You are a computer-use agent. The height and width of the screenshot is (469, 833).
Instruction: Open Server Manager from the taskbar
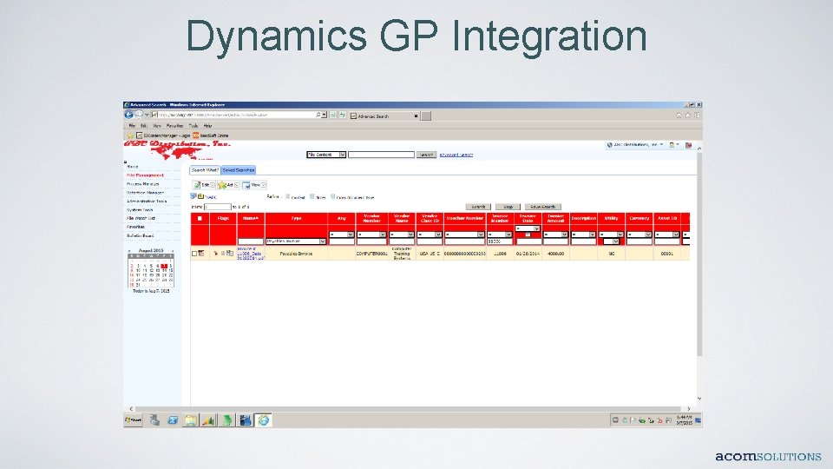click(154, 420)
